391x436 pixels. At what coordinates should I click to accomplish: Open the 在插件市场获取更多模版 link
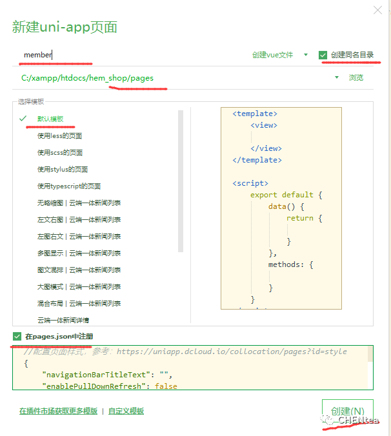[59, 411]
